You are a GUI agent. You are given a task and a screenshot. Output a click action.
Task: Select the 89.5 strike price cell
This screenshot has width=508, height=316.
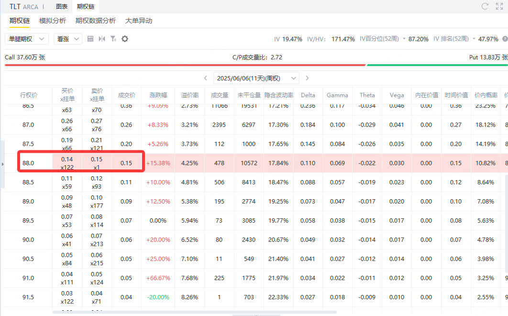[28, 221]
